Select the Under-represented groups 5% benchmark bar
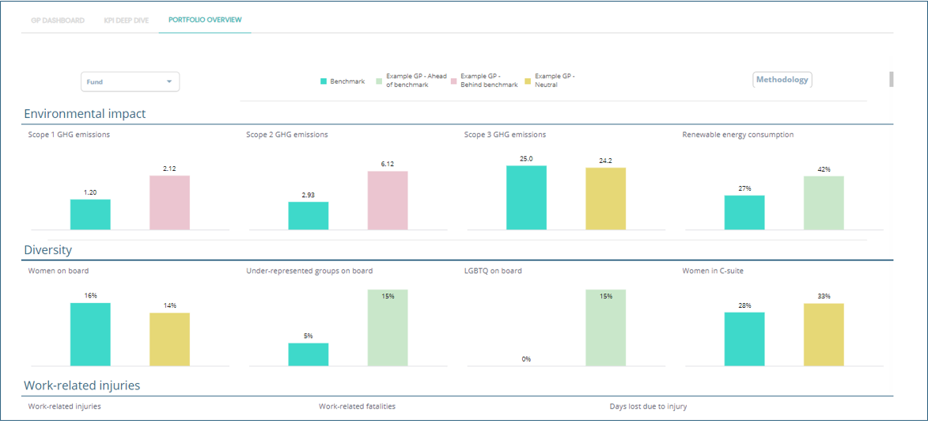The image size is (928, 421). 308,354
